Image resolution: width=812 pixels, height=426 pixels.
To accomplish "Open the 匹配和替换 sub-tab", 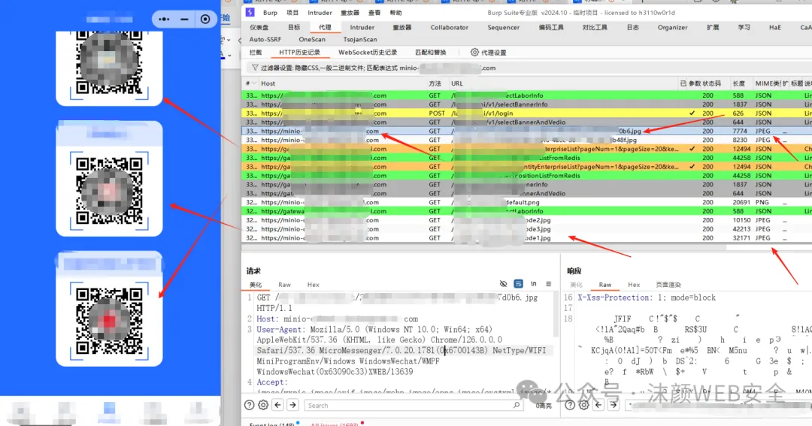I will (x=430, y=53).
